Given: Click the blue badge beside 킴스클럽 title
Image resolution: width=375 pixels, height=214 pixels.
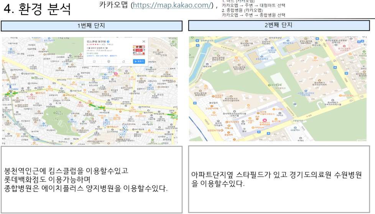Looking at the screenshot, I should point(108,42).
